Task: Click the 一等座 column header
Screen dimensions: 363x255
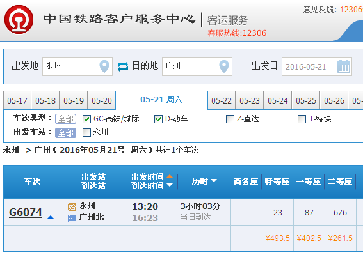Action: tap(309, 182)
